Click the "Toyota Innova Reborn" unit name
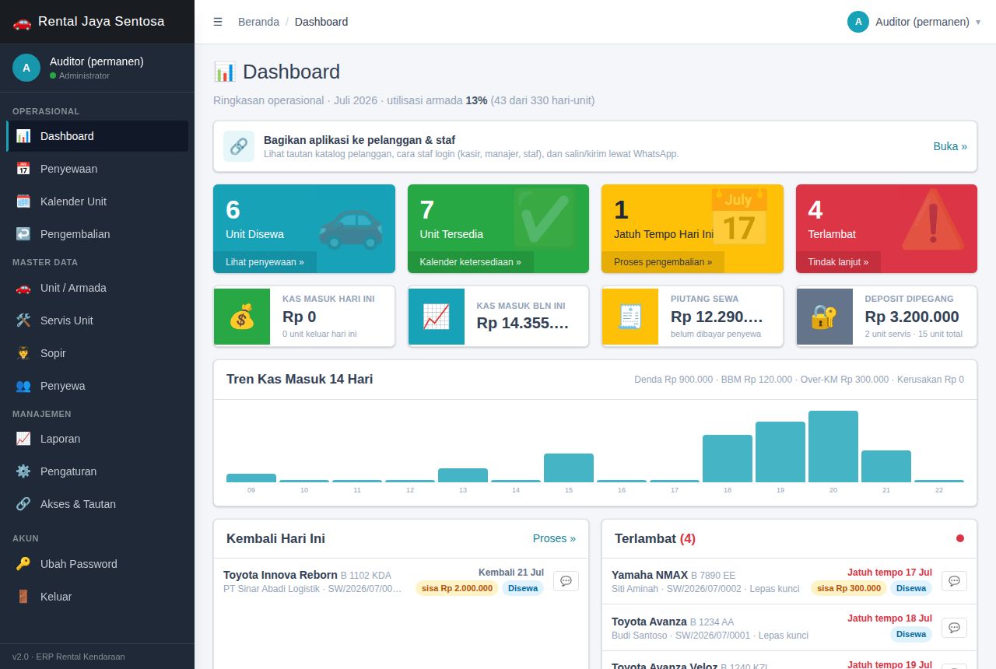 click(x=280, y=575)
